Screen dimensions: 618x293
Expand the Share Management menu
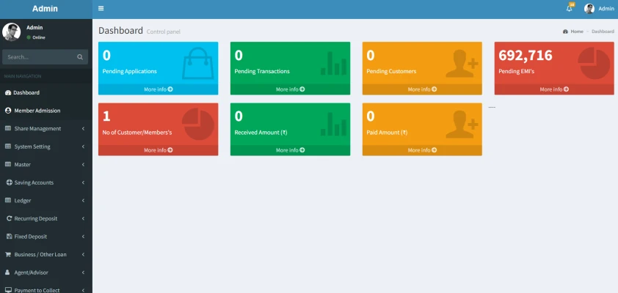(x=46, y=129)
